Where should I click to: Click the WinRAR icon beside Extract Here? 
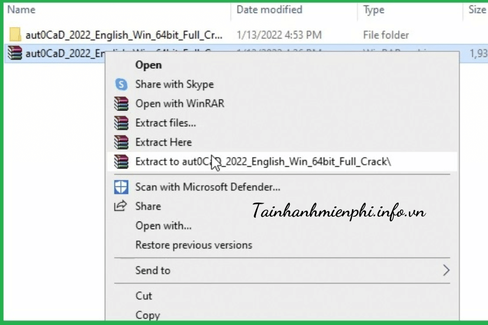coord(121,142)
